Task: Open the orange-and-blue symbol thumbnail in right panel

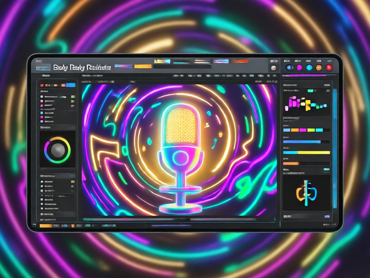Action: click(306, 193)
